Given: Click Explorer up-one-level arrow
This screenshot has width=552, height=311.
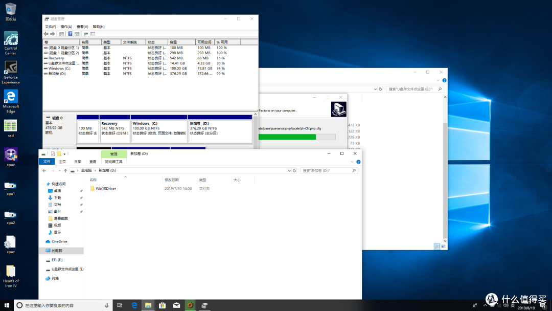Looking at the screenshot, I should pyautogui.click(x=65, y=170).
